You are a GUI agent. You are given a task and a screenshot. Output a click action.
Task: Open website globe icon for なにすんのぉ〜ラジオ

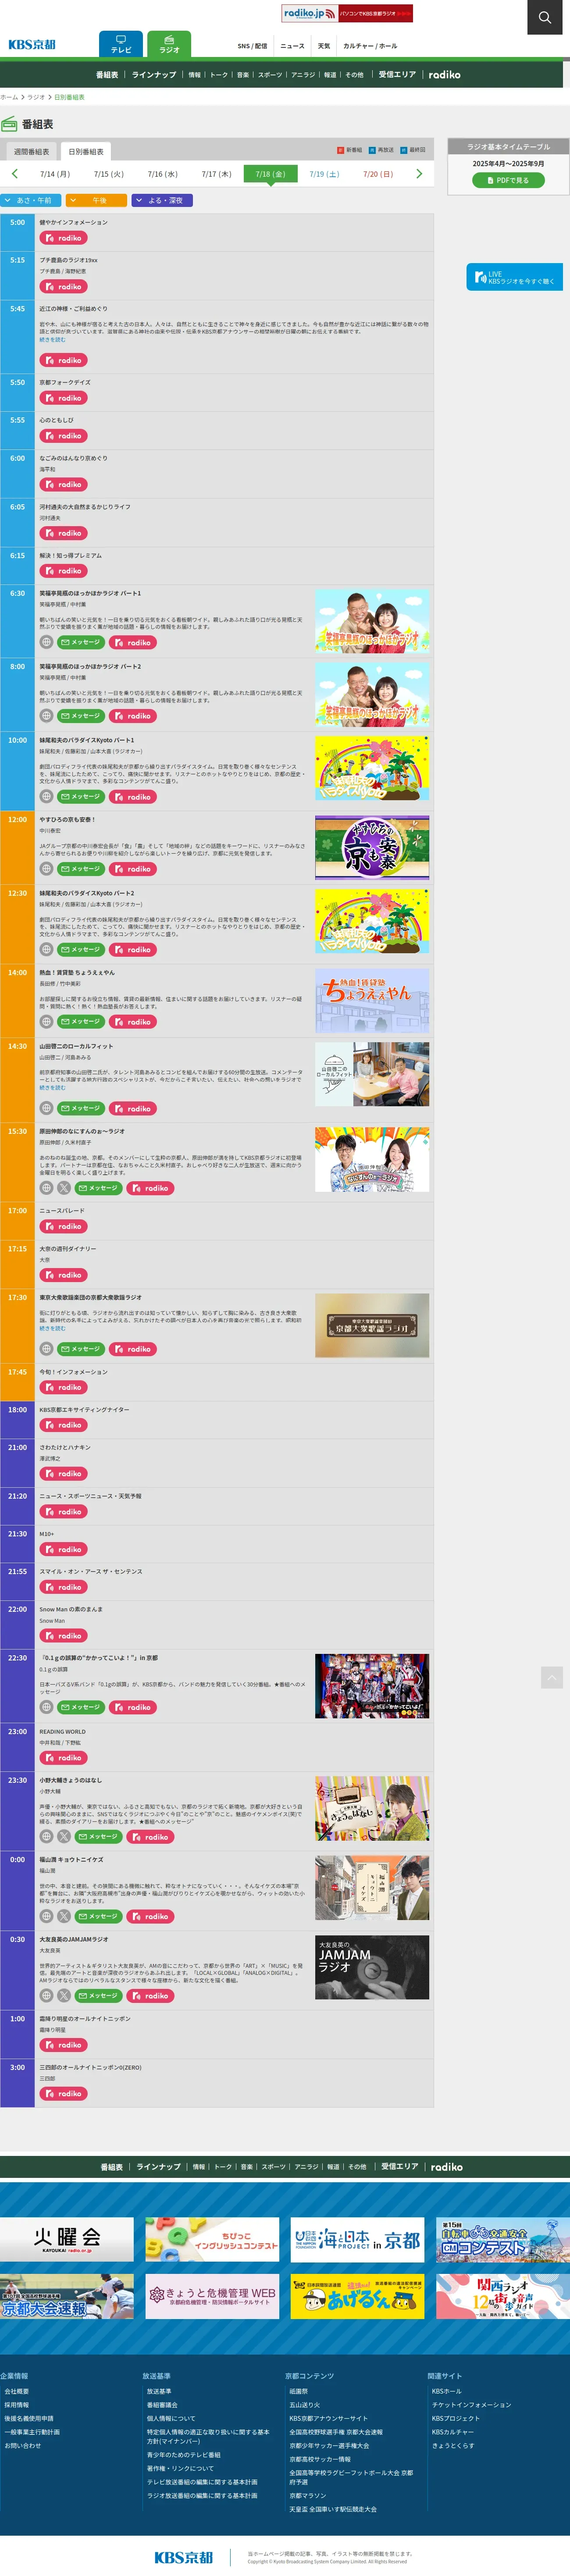click(46, 1188)
